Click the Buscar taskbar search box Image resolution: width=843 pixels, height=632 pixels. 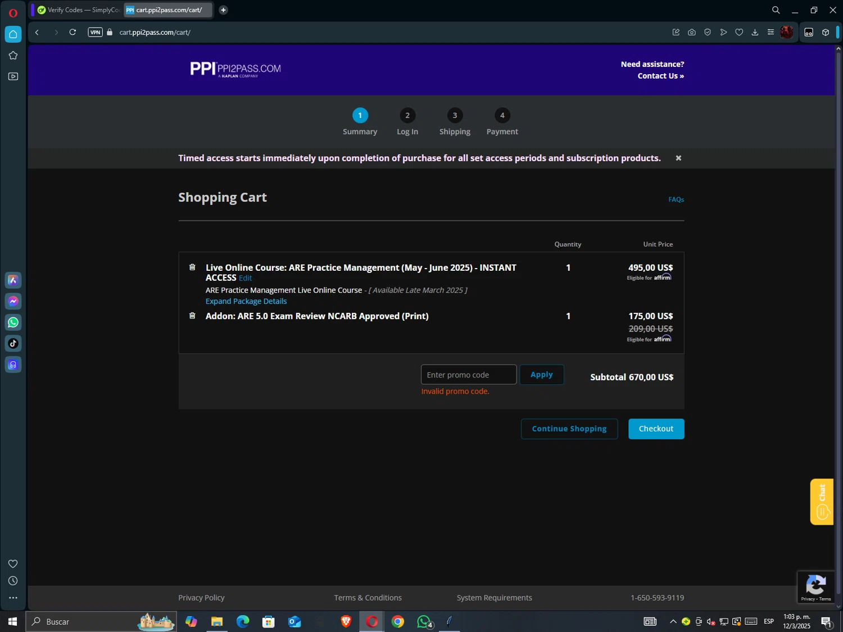101,622
